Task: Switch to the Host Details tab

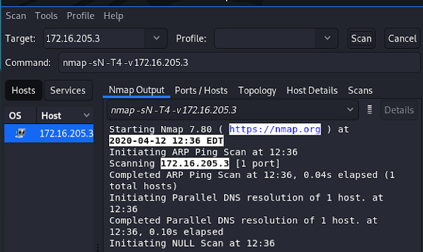Action: (x=312, y=90)
